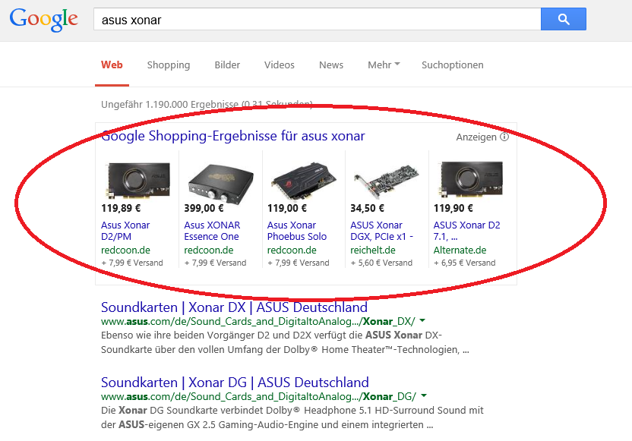632x441 pixels.
Task: Click the Anzeigen label
Action: tap(476, 137)
